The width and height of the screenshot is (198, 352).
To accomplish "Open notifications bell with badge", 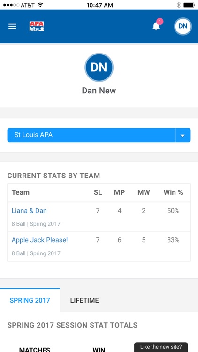I will click(x=156, y=25).
